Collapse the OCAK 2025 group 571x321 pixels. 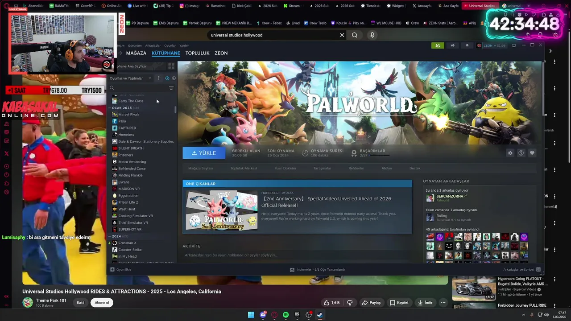click(x=110, y=108)
